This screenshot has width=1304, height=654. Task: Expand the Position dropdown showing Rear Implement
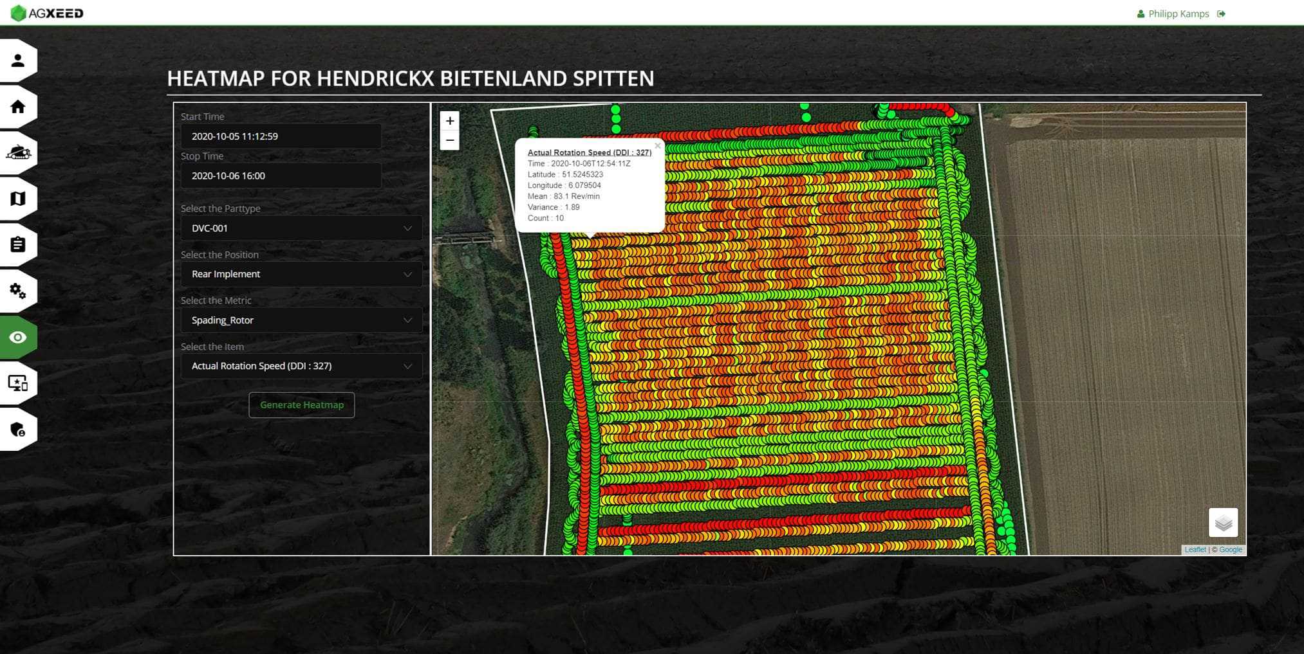pyautogui.click(x=301, y=274)
